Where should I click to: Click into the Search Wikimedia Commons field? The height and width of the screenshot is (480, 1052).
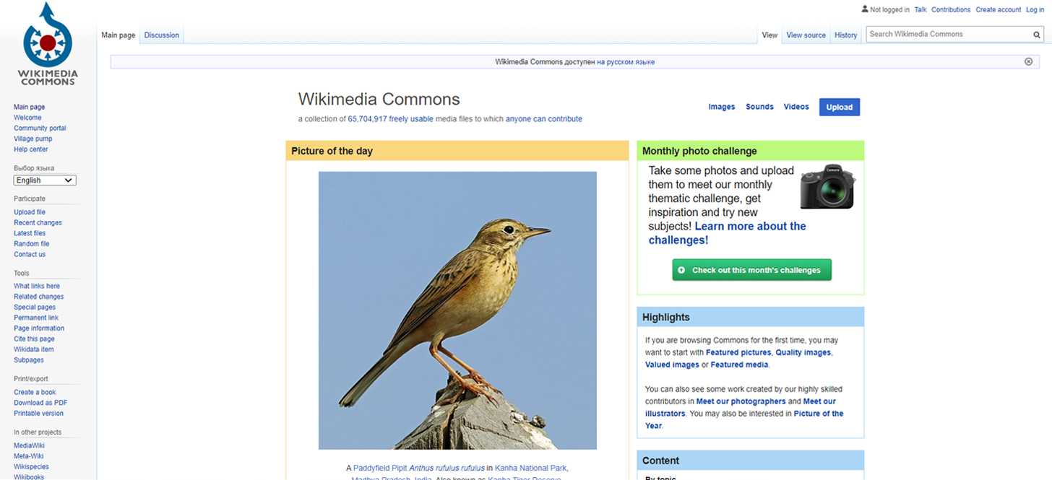coord(949,34)
